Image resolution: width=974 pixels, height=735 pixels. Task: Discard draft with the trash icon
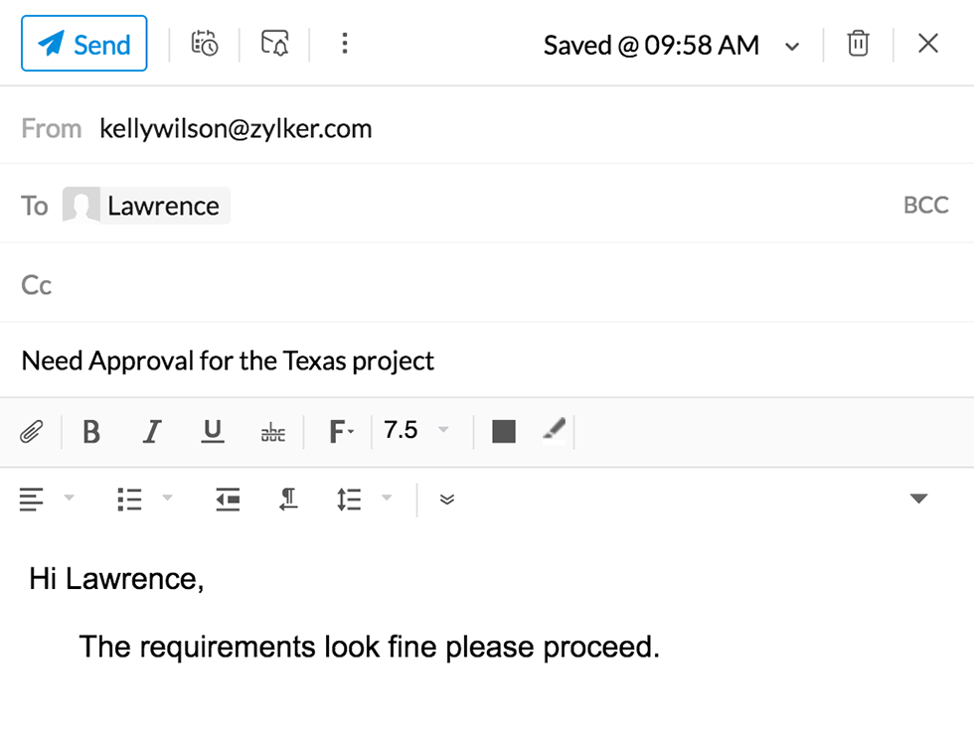[x=858, y=44]
